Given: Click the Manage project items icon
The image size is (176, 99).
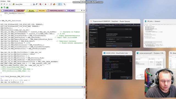Looking at the screenshot, I should tap(37, 4).
